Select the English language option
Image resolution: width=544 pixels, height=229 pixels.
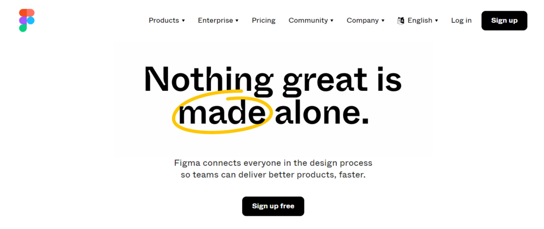point(420,21)
